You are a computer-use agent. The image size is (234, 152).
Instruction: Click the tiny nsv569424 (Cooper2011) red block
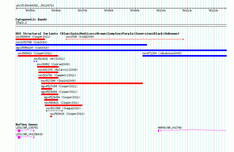tap(51, 116)
